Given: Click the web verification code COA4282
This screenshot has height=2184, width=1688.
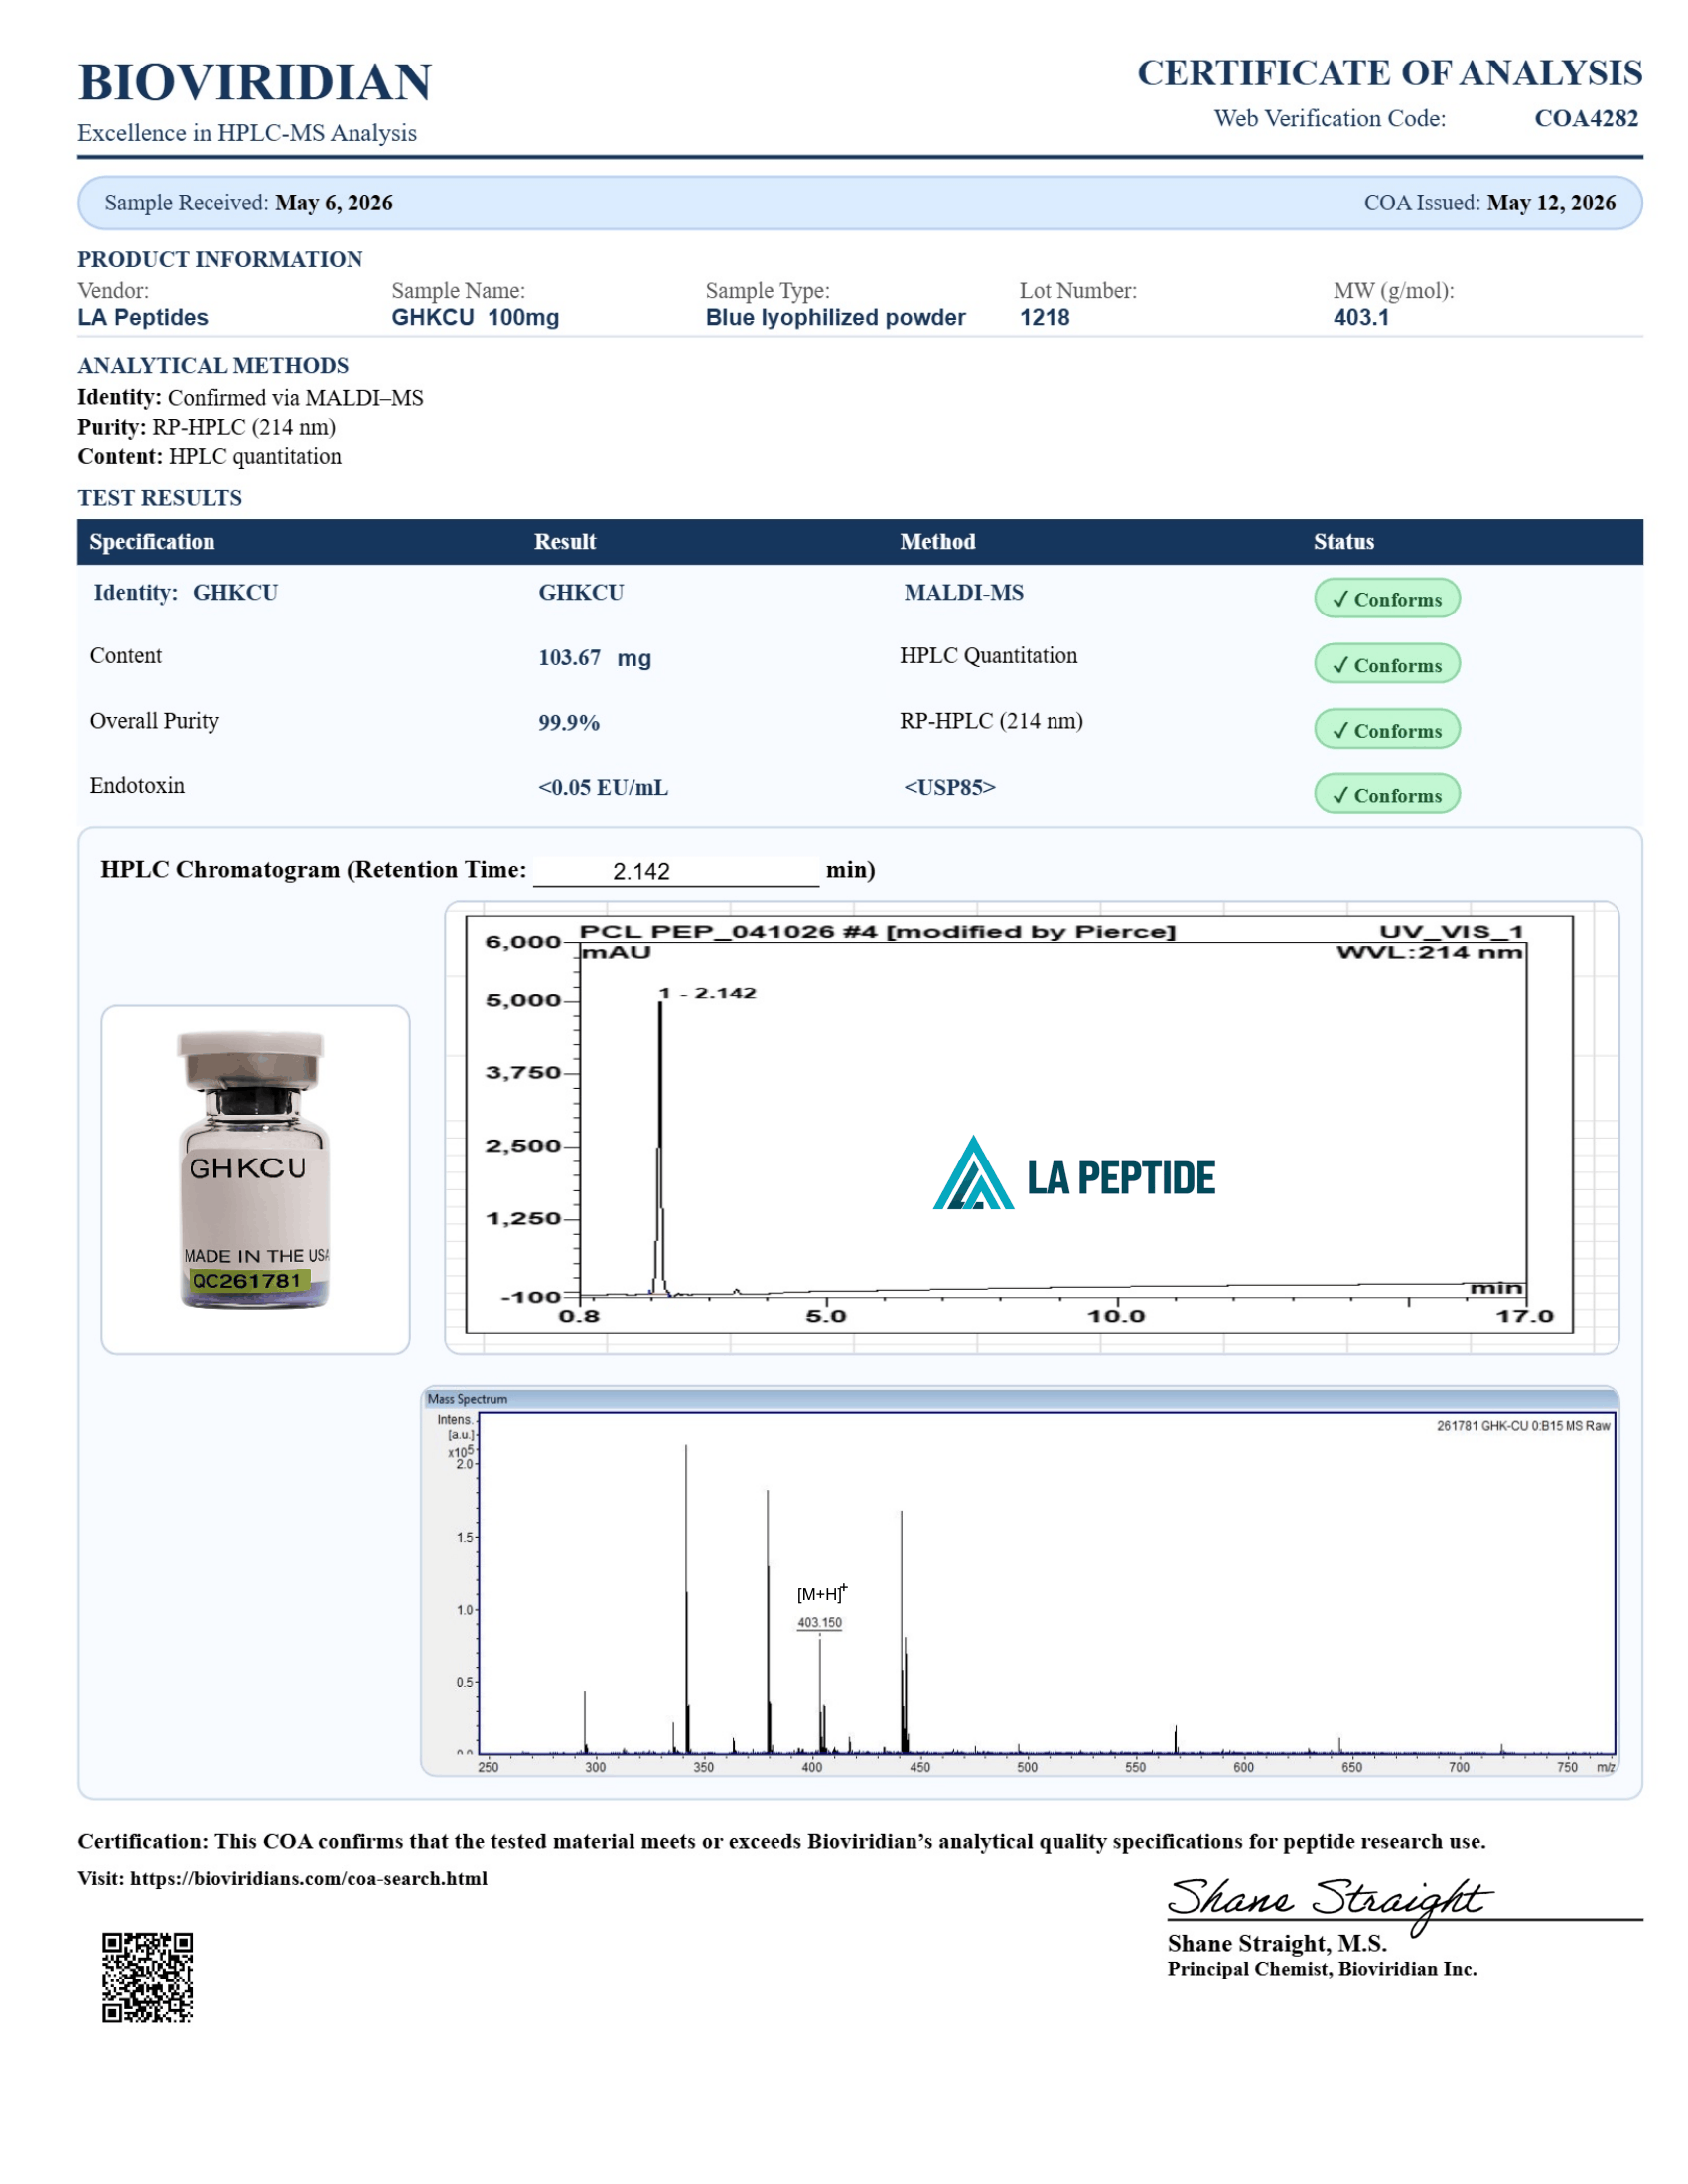Looking at the screenshot, I should click(1586, 118).
